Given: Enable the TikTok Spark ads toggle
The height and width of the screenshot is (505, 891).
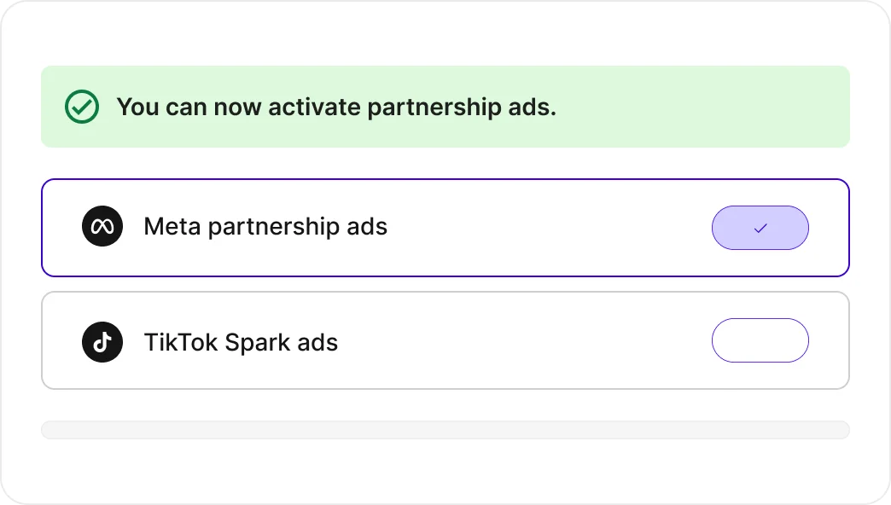Looking at the screenshot, I should click(x=760, y=340).
